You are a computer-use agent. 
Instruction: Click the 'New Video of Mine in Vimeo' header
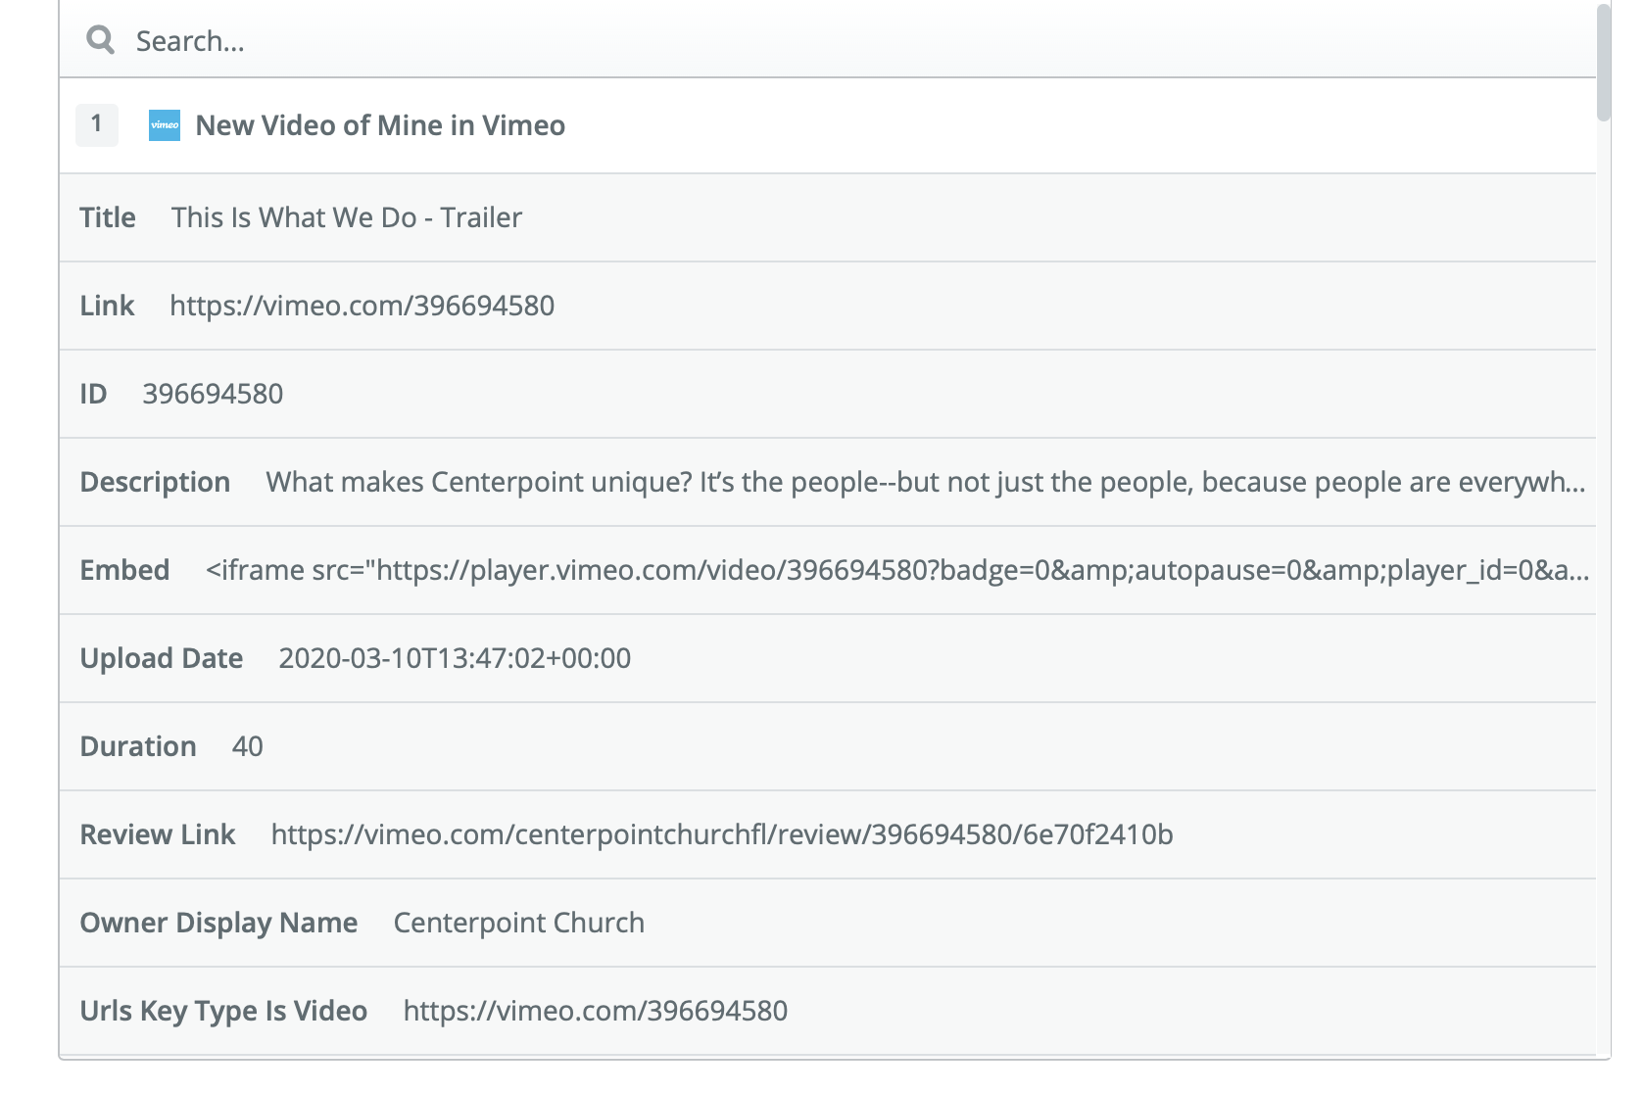[380, 125]
